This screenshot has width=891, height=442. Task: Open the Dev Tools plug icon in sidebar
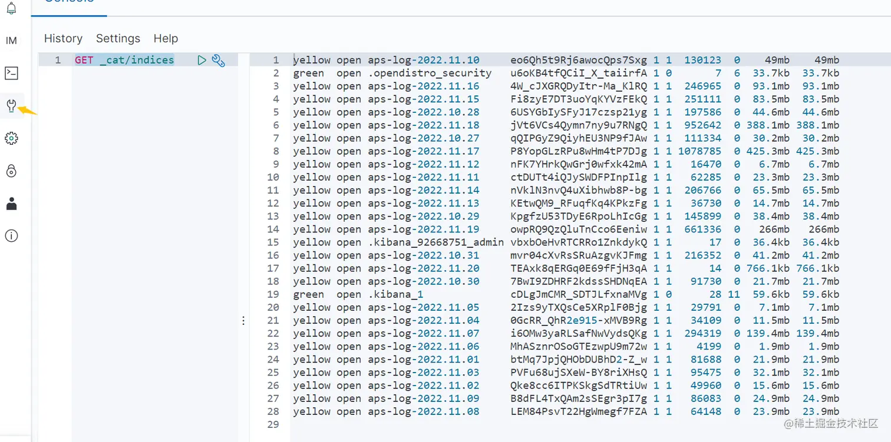point(11,106)
